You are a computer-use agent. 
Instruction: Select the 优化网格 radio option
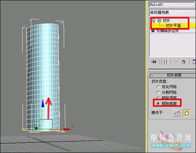click(158, 87)
